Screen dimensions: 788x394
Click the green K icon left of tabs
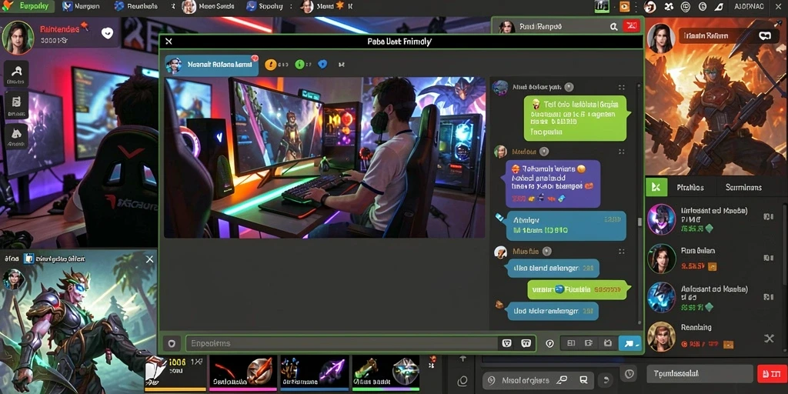pos(656,188)
